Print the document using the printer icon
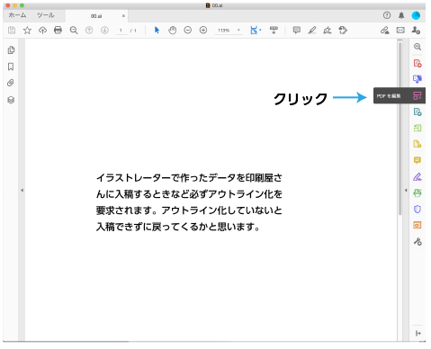This screenshot has width=431, height=349. pyautogui.click(x=58, y=30)
